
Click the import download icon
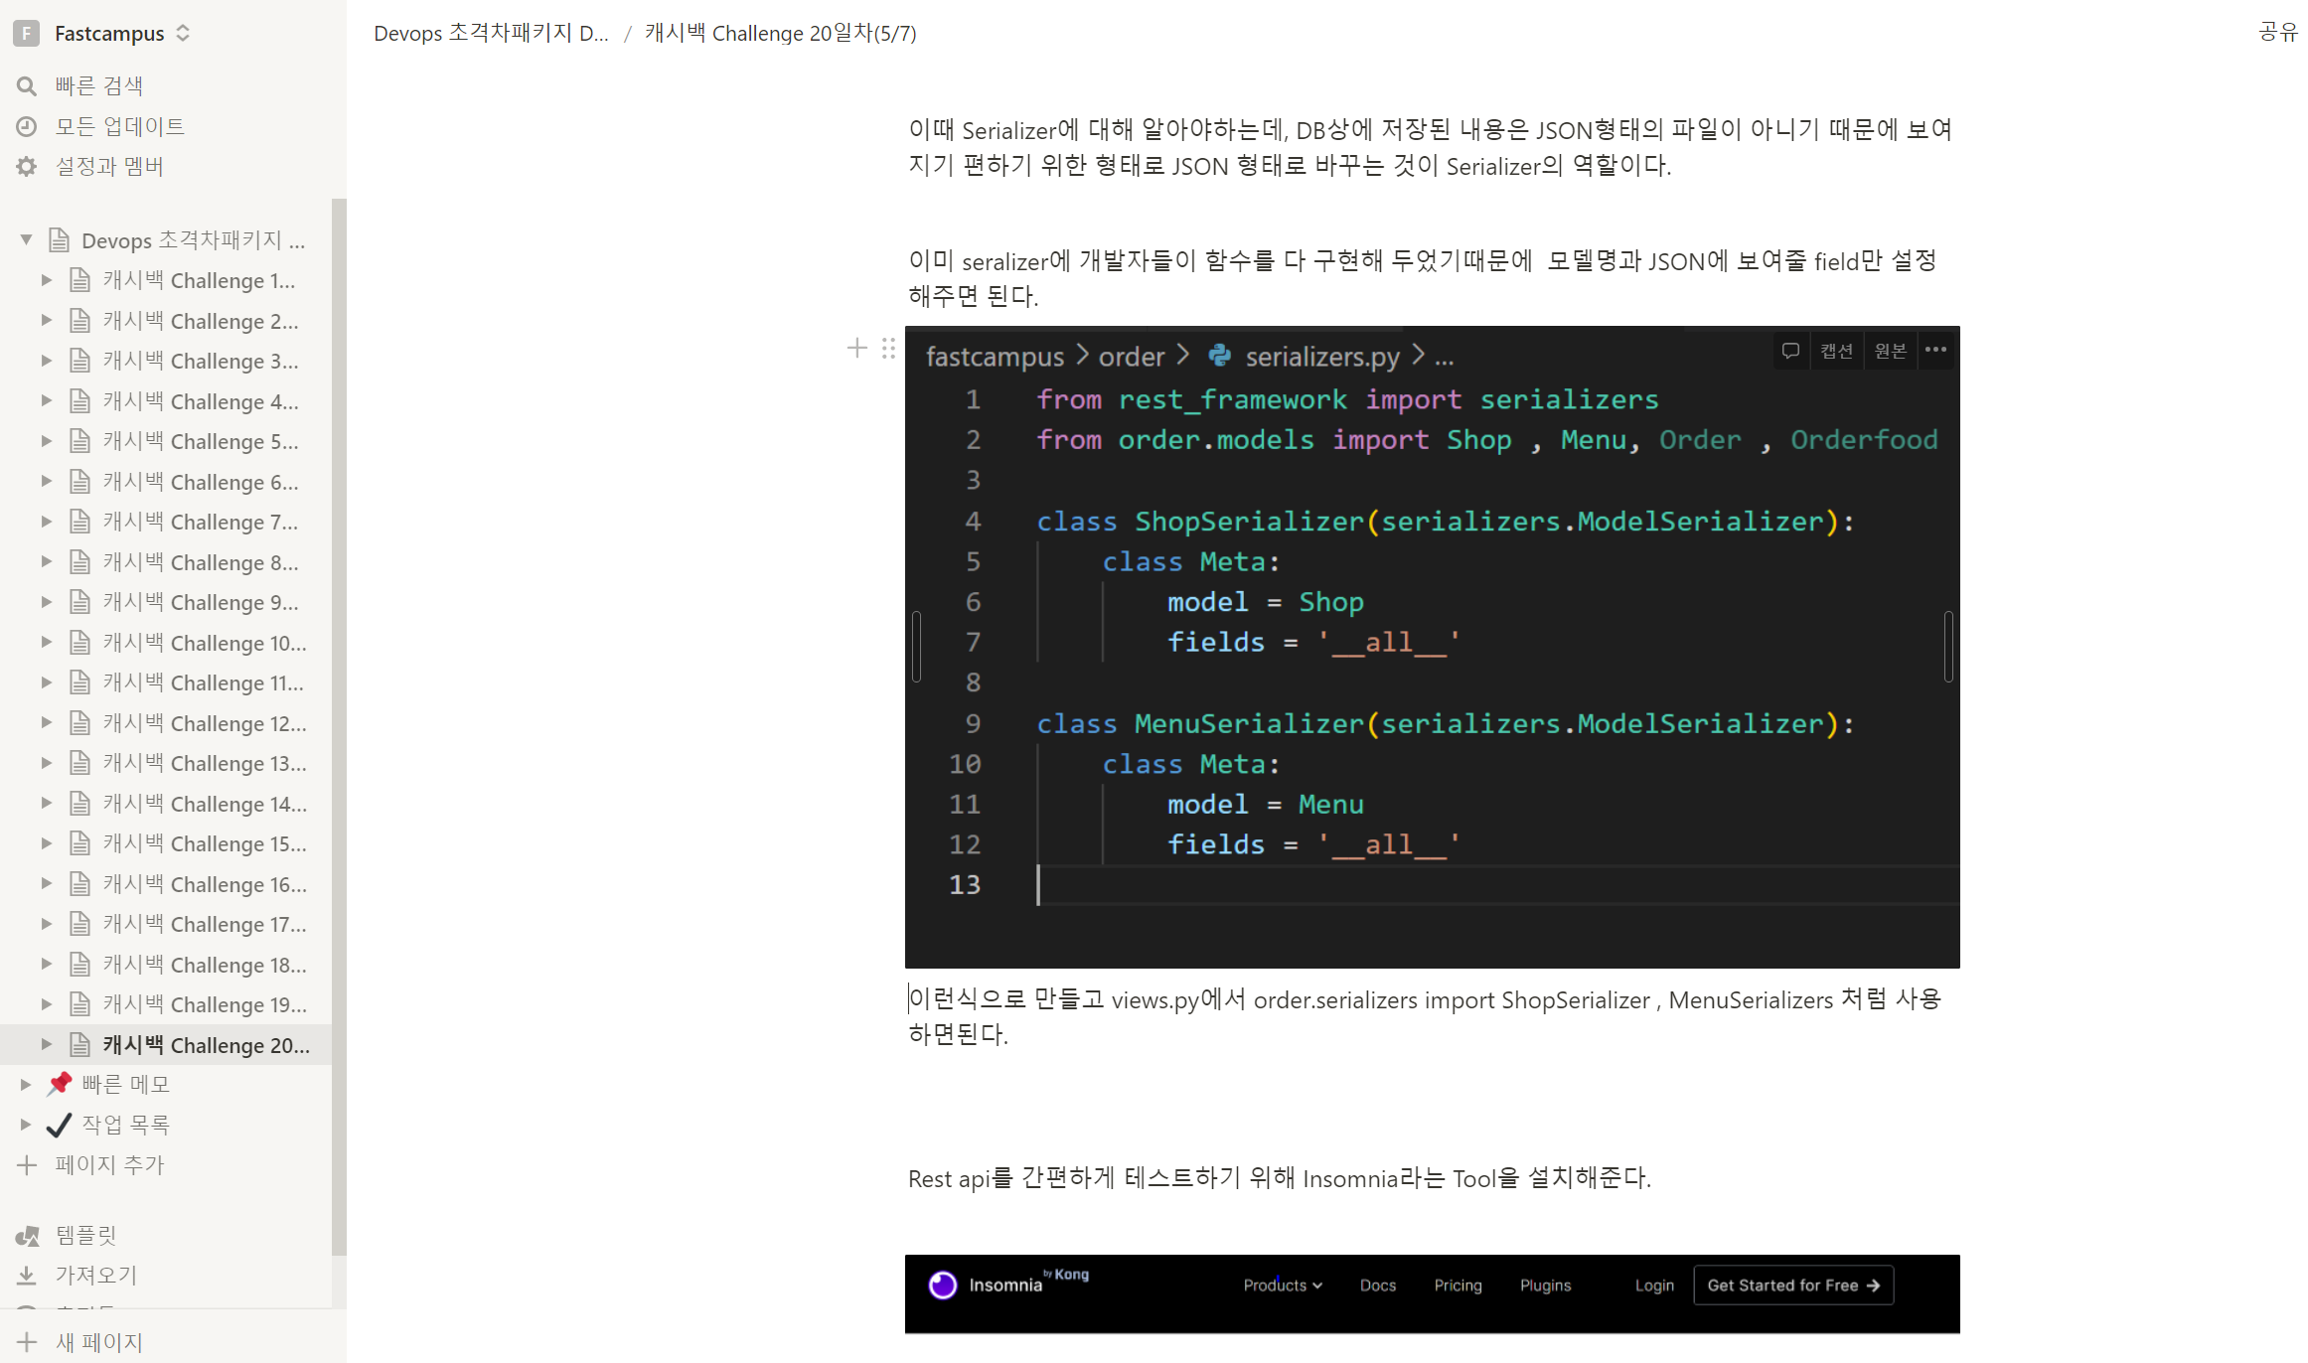point(27,1275)
